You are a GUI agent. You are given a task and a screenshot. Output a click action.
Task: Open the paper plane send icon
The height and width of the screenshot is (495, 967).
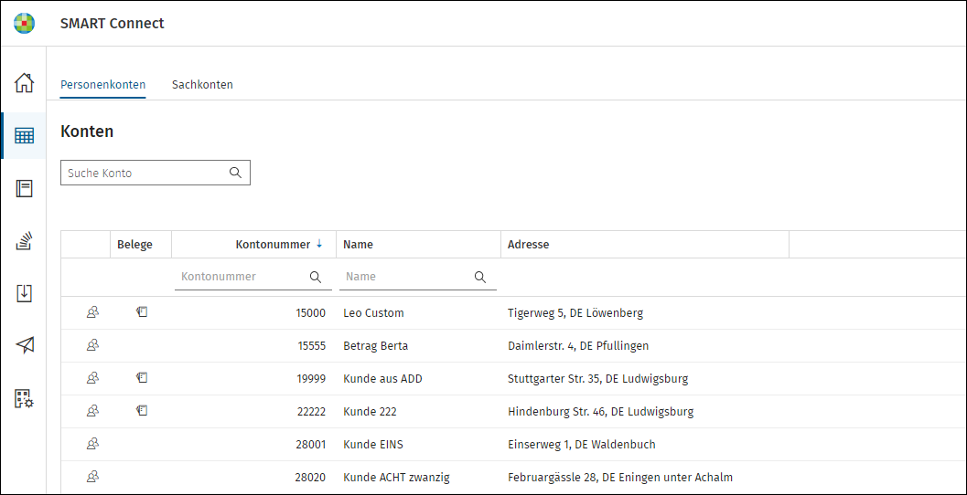click(25, 345)
